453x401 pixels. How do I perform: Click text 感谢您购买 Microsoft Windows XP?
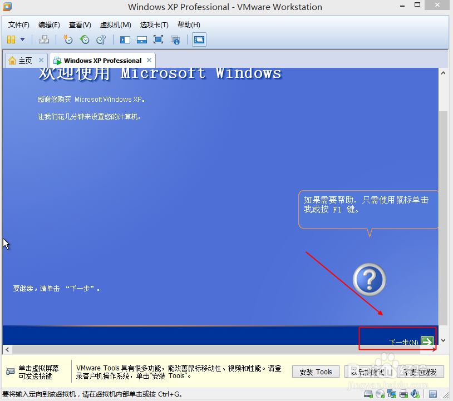pos(91,100)
